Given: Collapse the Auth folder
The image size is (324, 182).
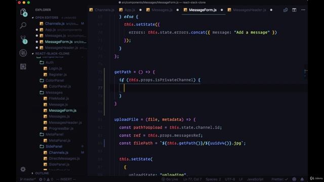Looking at the screenshot, I should [x=50, y=62].
